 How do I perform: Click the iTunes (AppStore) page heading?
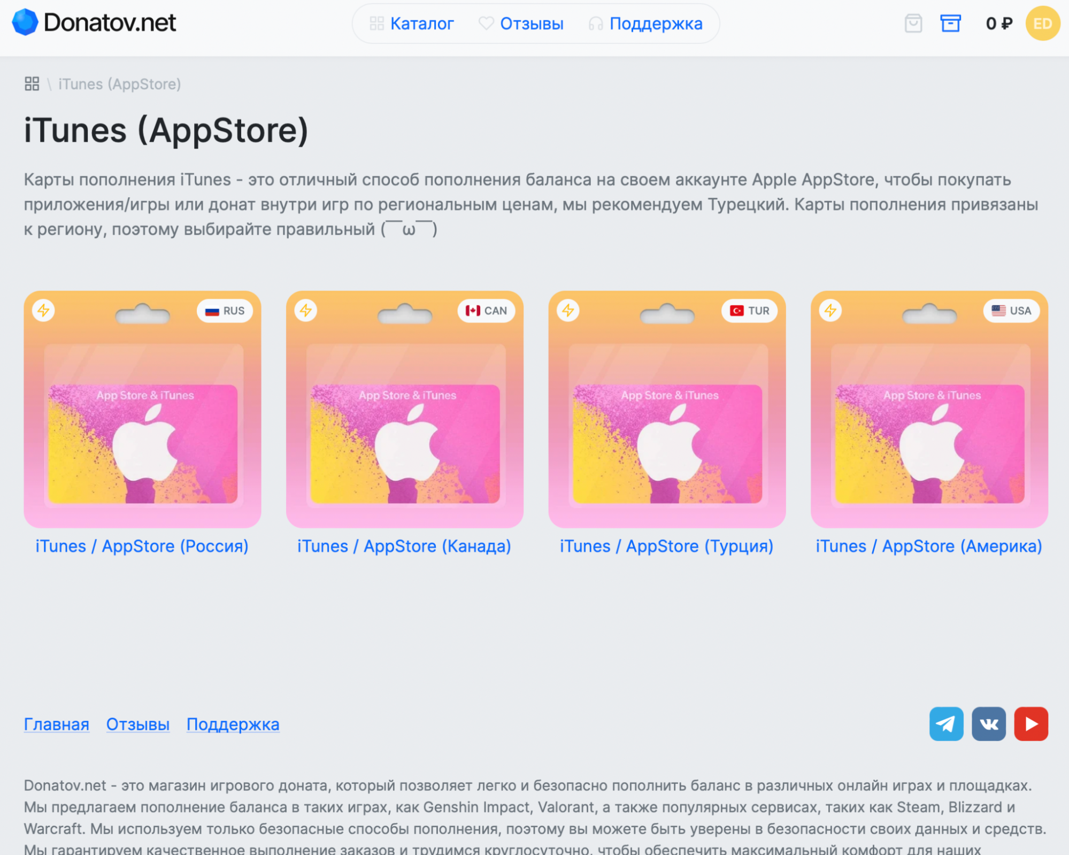click(166, 130)
